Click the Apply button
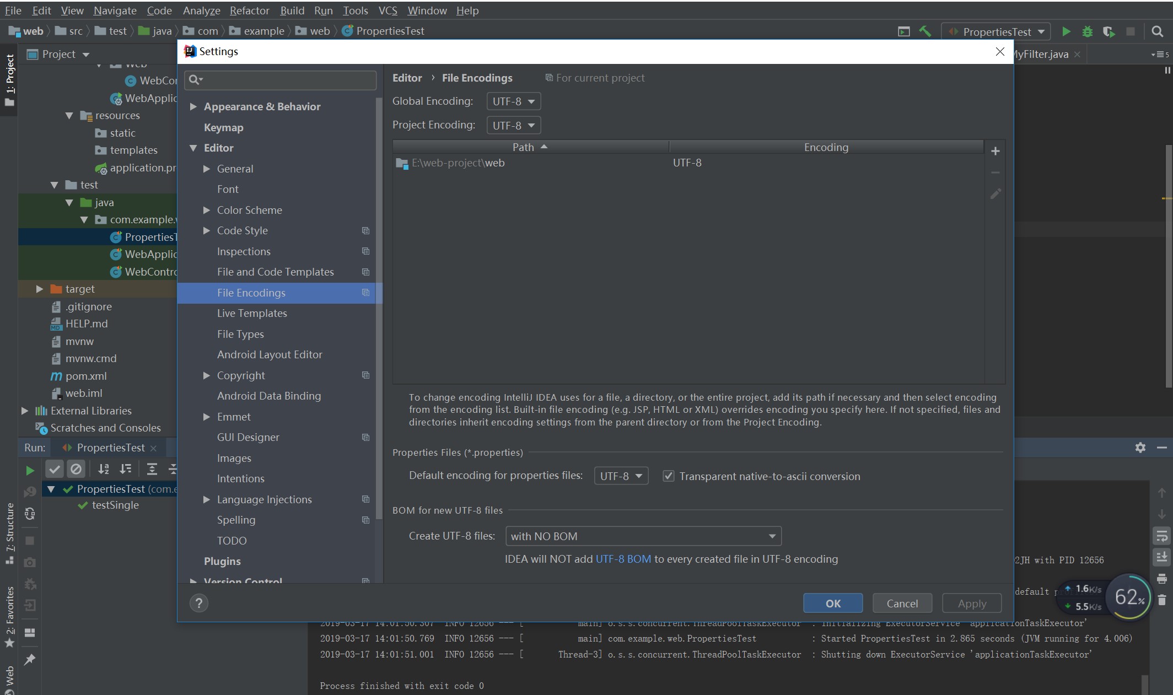The height and width of the screenshot is (695, 1173). (971, 603)
